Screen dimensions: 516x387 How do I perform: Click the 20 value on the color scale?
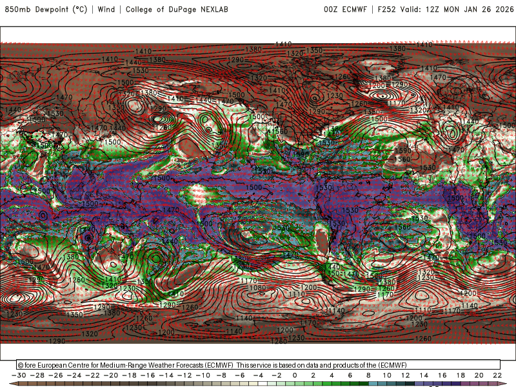tap(479, 375)
